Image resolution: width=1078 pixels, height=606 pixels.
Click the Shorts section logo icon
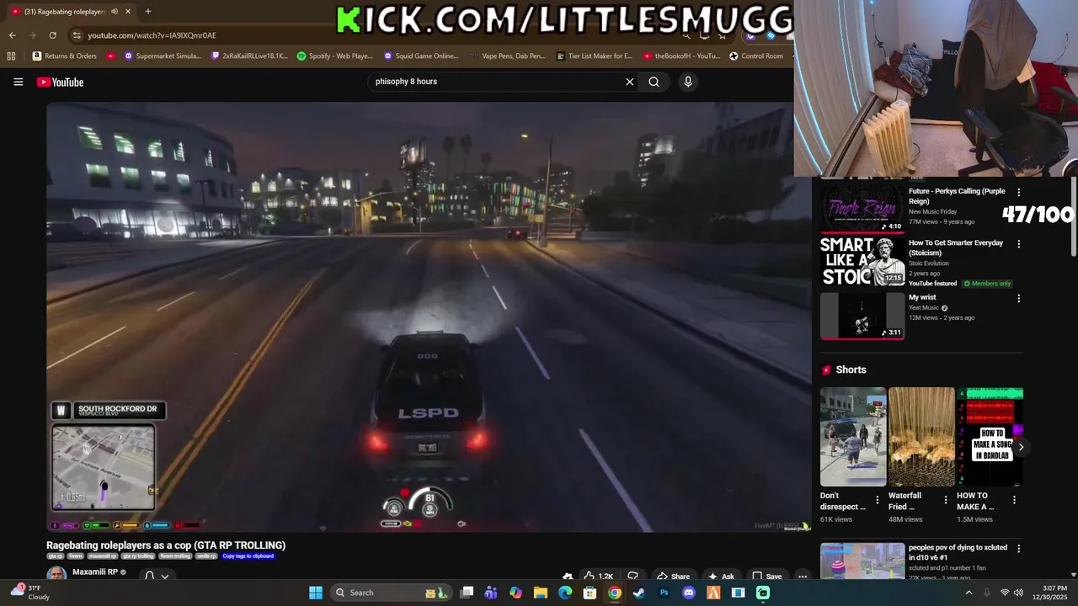(827, 370)
